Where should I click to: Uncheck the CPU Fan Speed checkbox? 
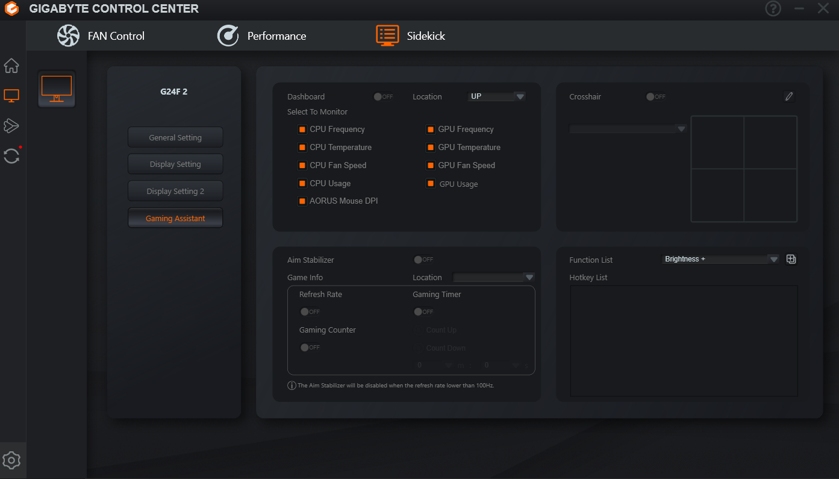(302, 166)
